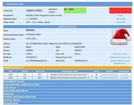
Task: Click the PROG CODE column header
Action: (40, 71)
